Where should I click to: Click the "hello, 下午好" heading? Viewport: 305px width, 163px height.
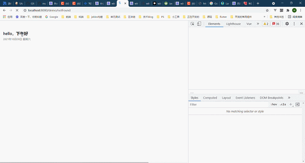click(x=16, y=34)
